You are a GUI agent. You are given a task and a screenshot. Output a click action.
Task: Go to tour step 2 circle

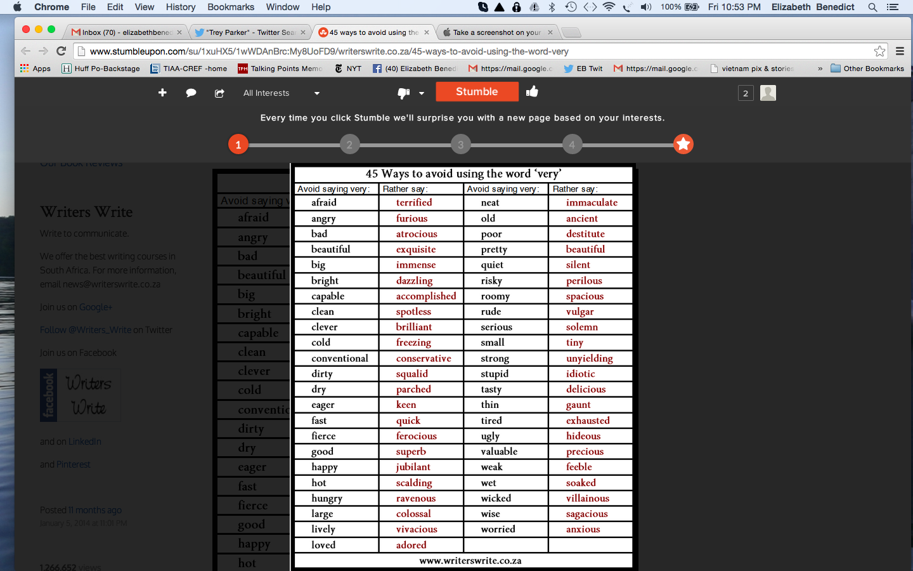(x=349, y=145)
